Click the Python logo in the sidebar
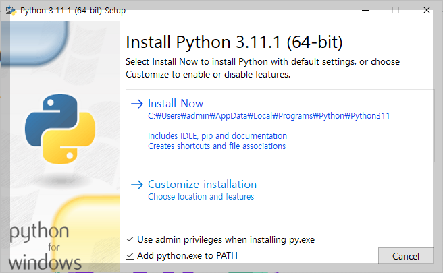This screenshot has width=443, height=273. tap(60, 129)
